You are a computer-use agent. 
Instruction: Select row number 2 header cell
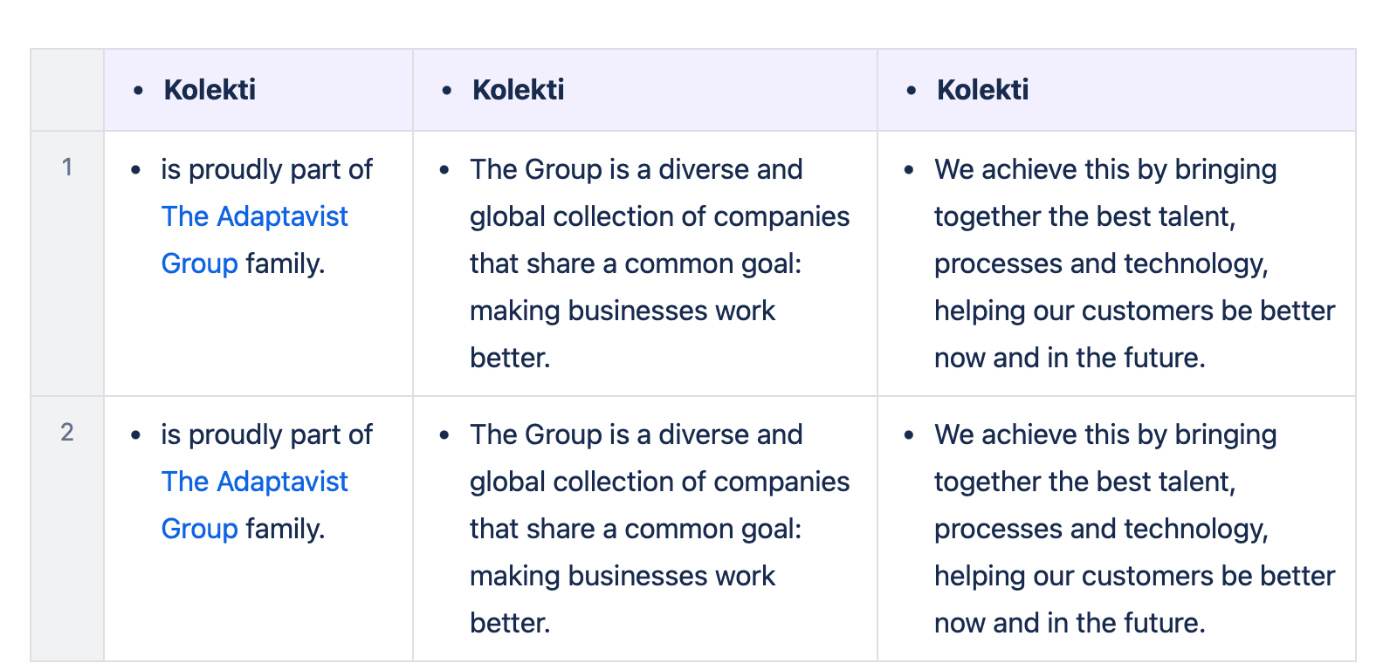[x=67, y=529]
